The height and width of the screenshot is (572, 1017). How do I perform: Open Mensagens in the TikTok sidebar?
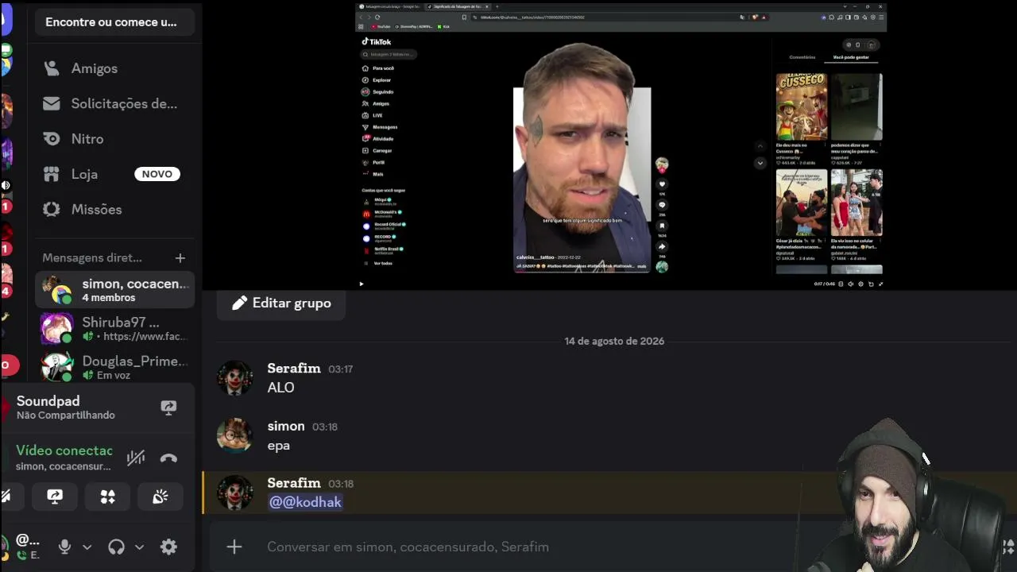pyautogui.click(x=380, y=127)
